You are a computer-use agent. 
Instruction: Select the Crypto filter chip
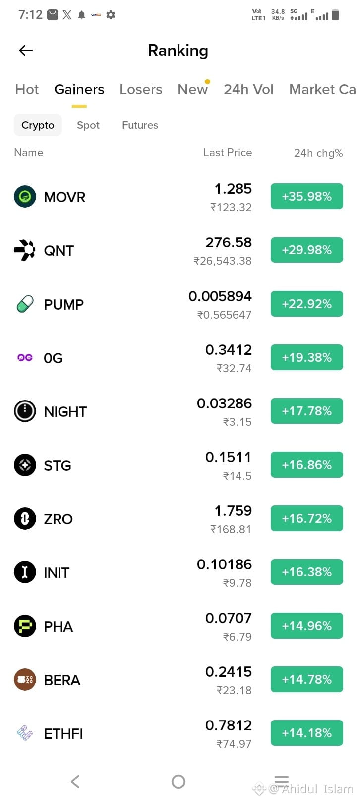pyautogui.click(x=38, y=125)
